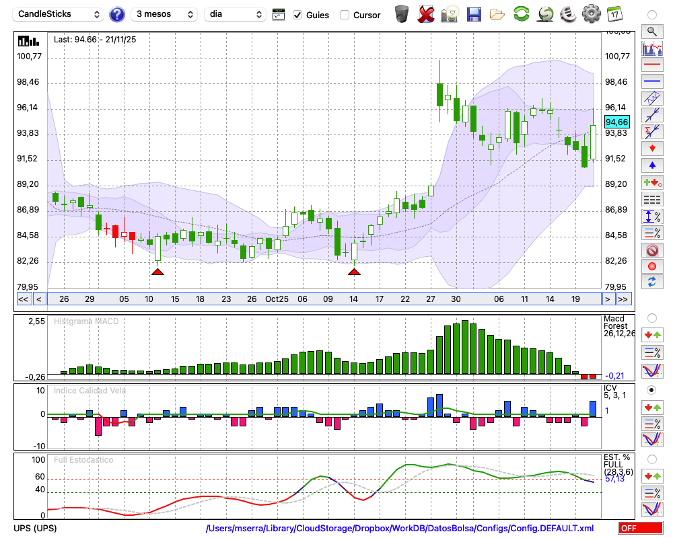Expand the dia interval dropdown

[236, 14]
